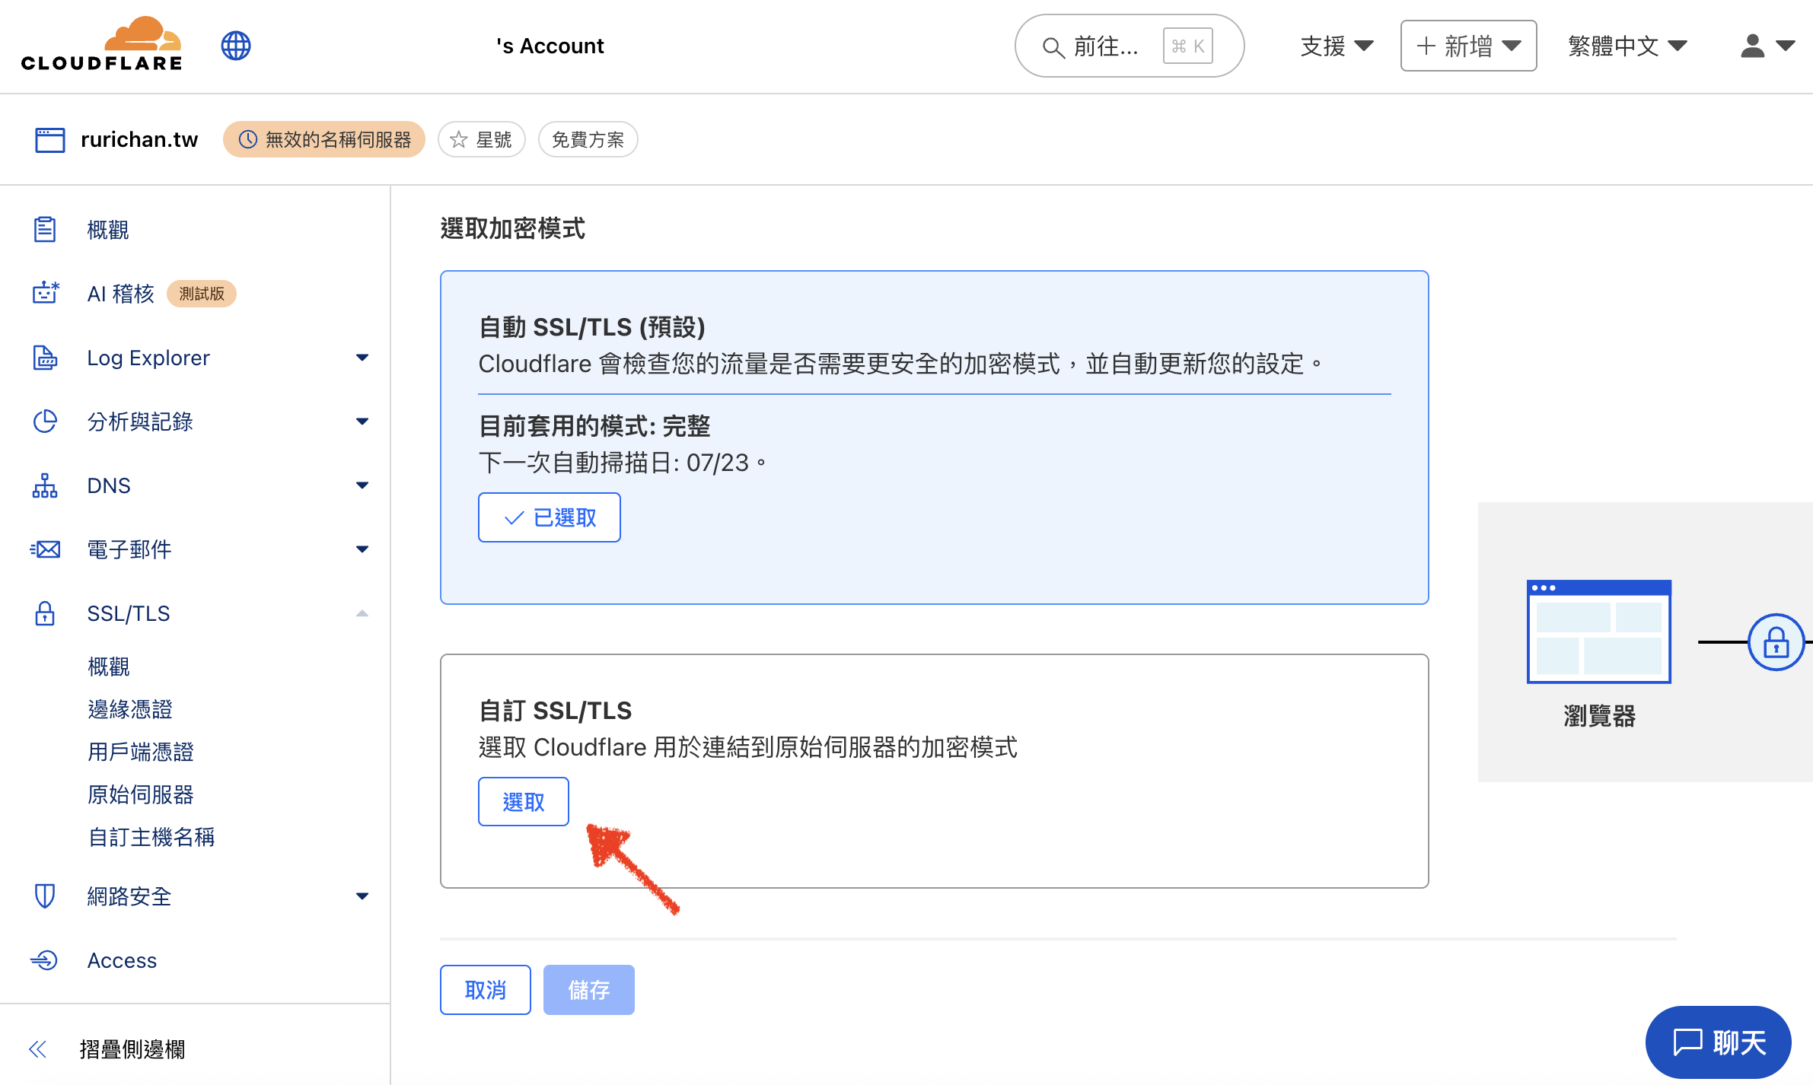Expand the Log Explorer section arrow
Image resolution: width=1813 pixels, height=1085 pixels.
pyautogui.click(x=362, y=358)
